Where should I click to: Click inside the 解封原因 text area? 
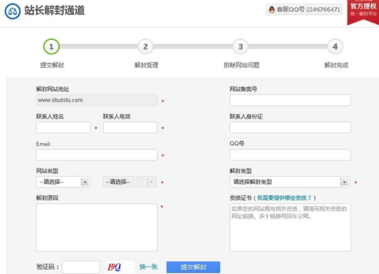(x=97, y=227)
